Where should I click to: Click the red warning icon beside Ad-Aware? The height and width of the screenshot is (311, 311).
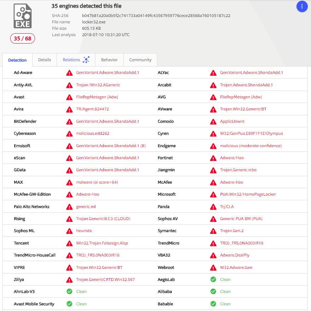pyautogui.click(x=69, y=73)
